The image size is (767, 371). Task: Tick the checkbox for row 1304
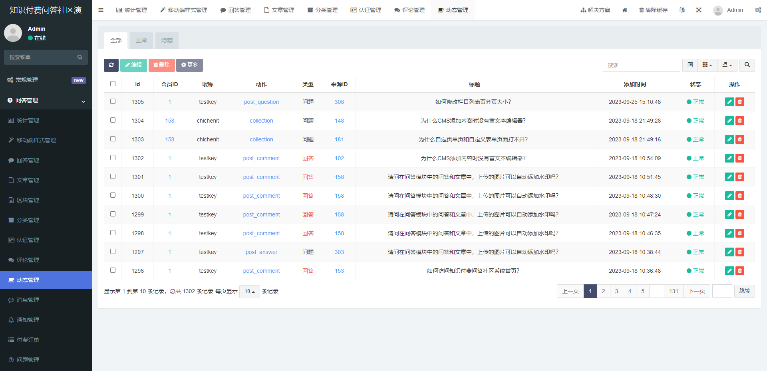point(113,120)
